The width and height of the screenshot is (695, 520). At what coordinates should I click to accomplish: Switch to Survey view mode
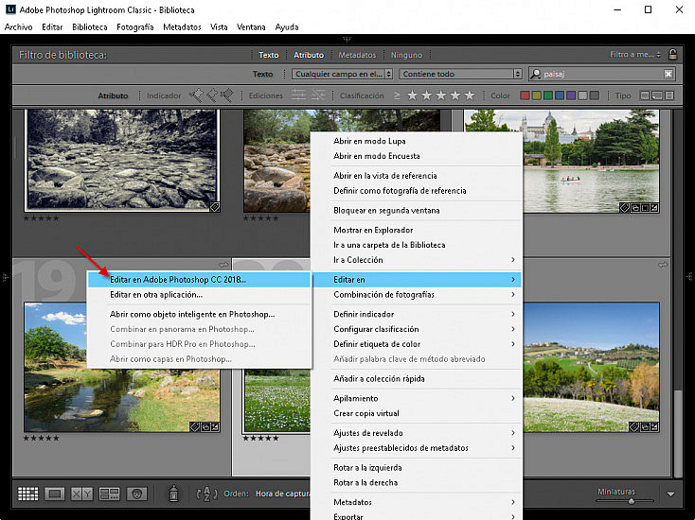(109, 494)
